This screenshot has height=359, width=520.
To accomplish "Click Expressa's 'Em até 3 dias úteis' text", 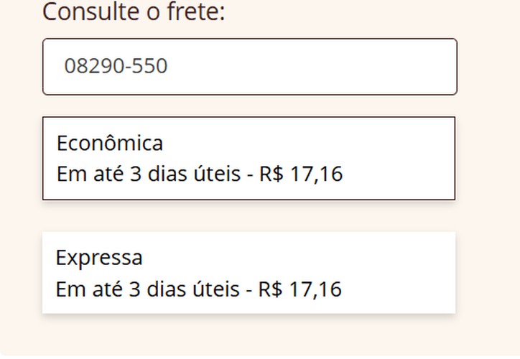I will (x=147, y=289).
